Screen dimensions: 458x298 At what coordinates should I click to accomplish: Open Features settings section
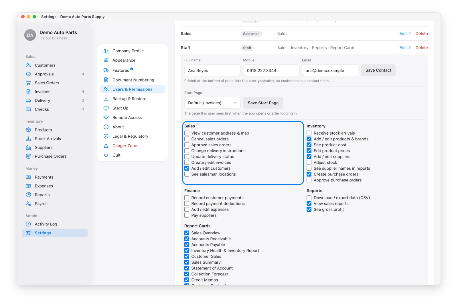coord(132,70)
